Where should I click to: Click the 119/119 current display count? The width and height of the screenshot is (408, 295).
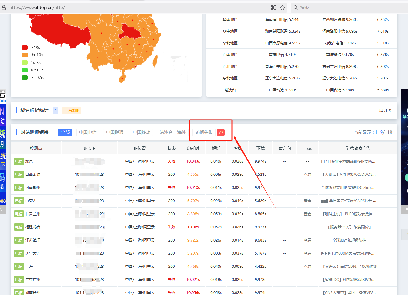384,132
